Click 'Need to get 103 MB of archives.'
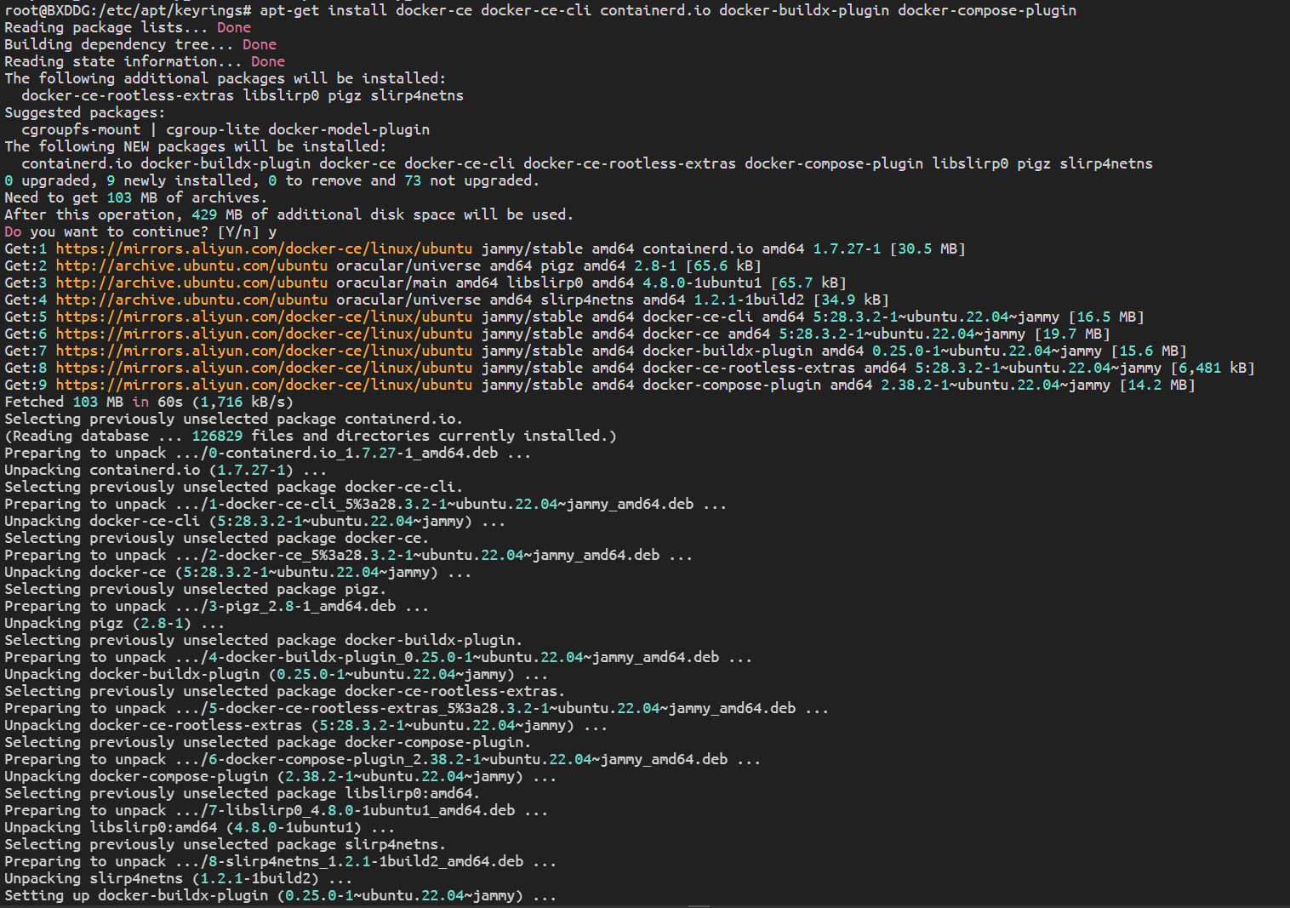Screen dimensions: 1290x908 point(136,197)
